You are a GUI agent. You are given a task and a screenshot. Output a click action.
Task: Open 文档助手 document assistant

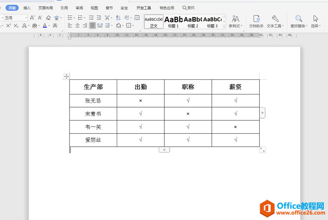click(256, 21)
